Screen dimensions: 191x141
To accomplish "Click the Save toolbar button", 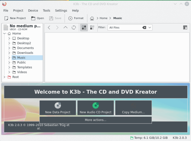I will click(x=55, y=18).
